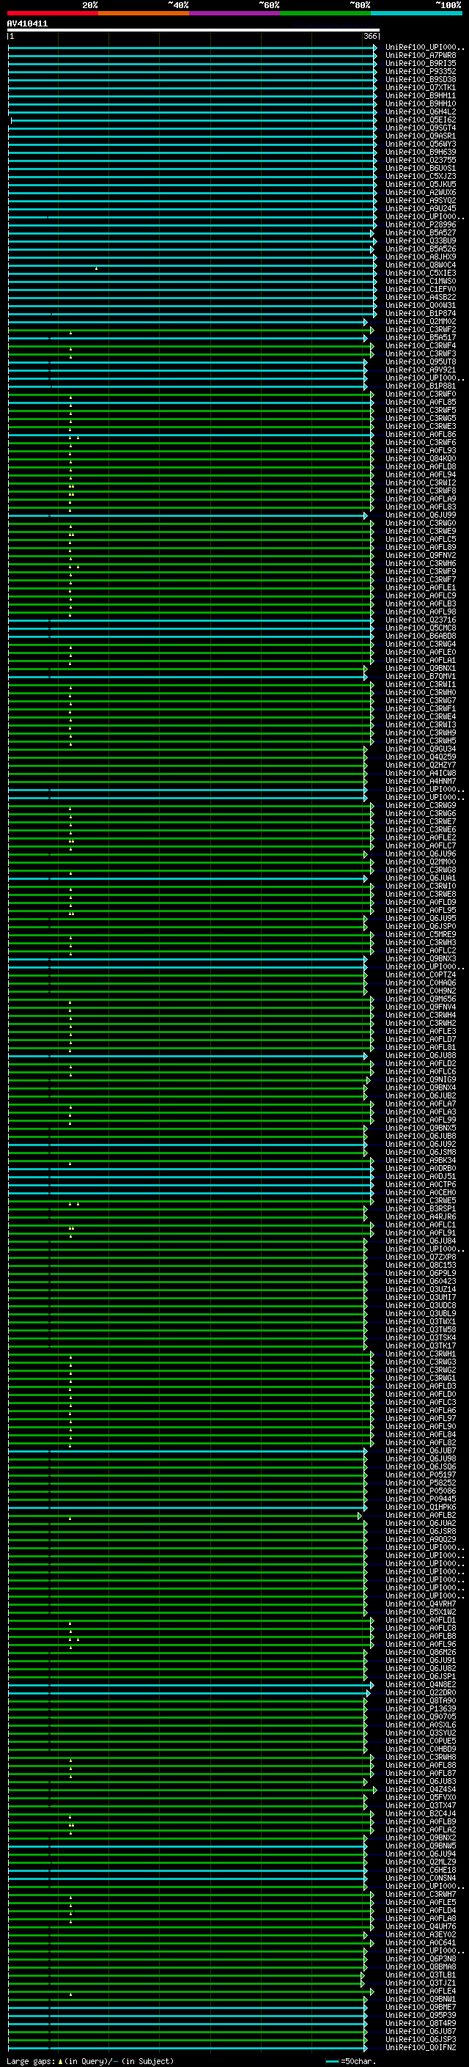
Task: Select the green ~80% identity color bar
Action: pyautogui.click(x=325, y=13)
